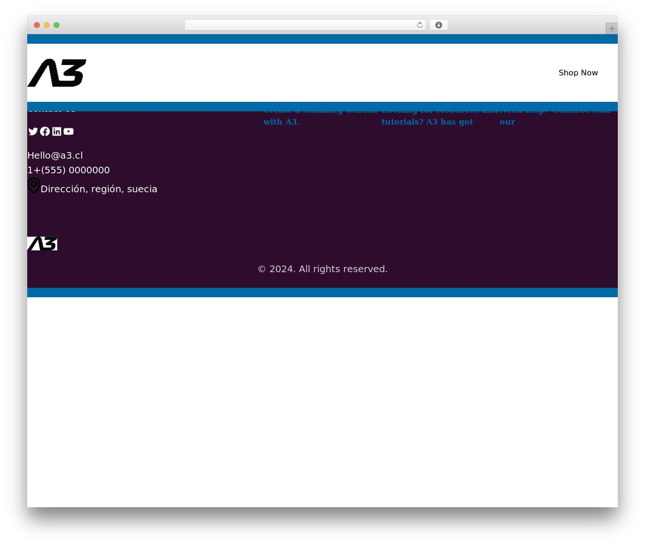
Task: Minimize the window with the yellow button
Action: click(x=47, y=25)
